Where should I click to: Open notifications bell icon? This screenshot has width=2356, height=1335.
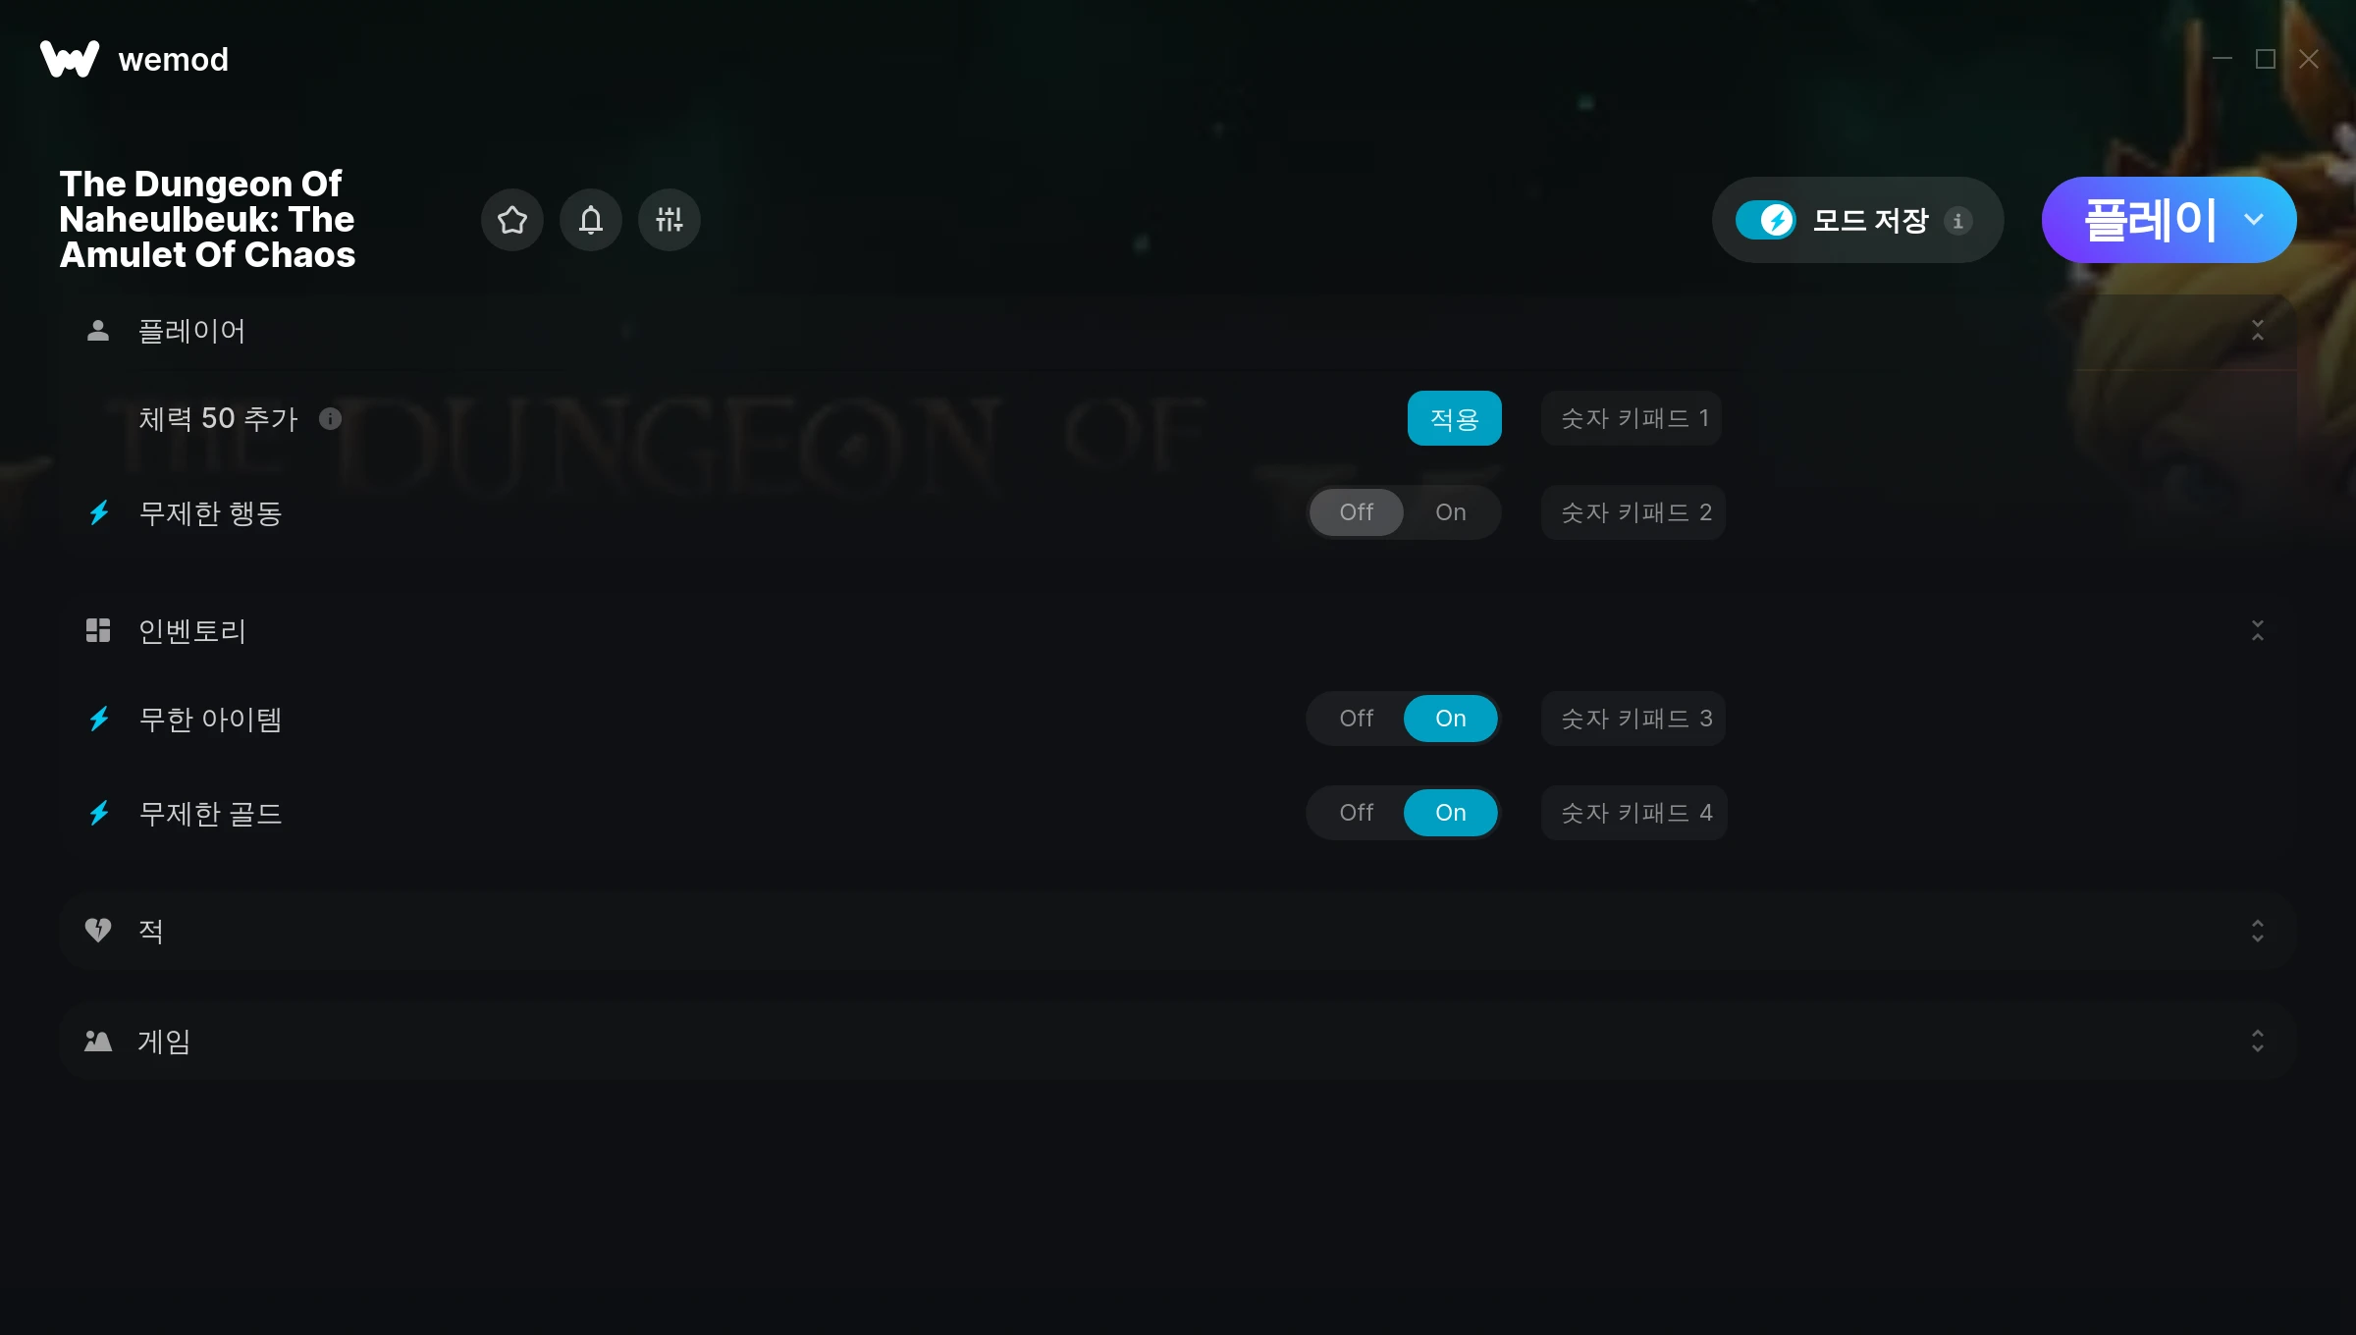[591, 220]
